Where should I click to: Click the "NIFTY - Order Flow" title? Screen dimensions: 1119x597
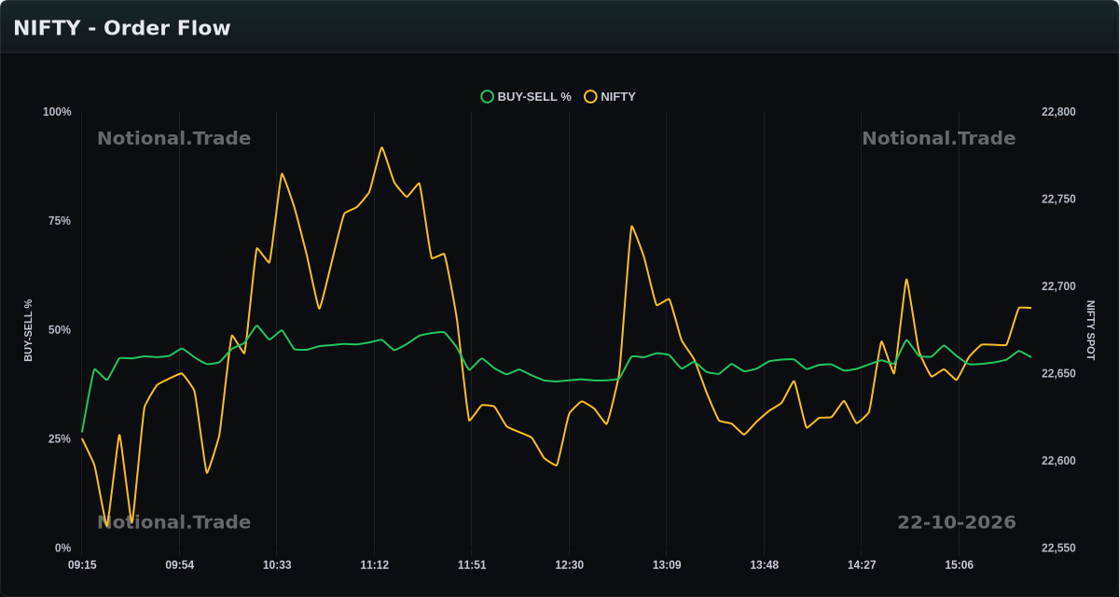coord(122,28)
